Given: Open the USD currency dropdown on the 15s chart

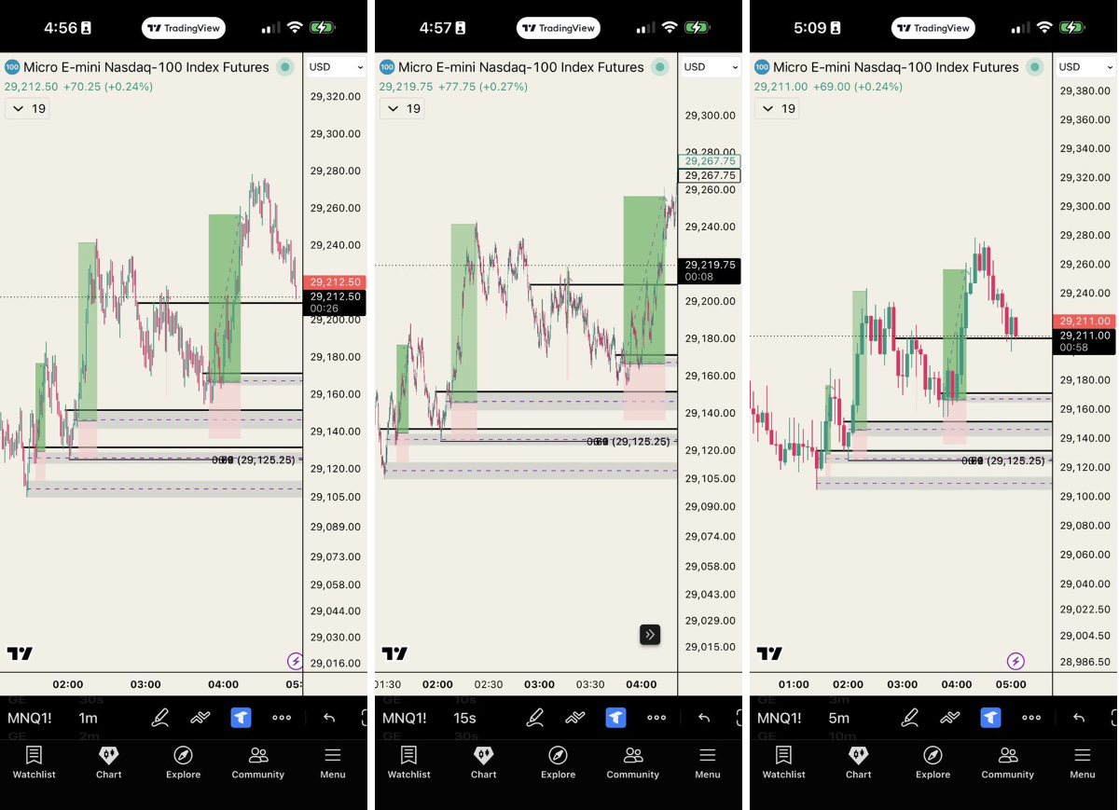Looking at the screenshot, I should (x=711, y=67).
